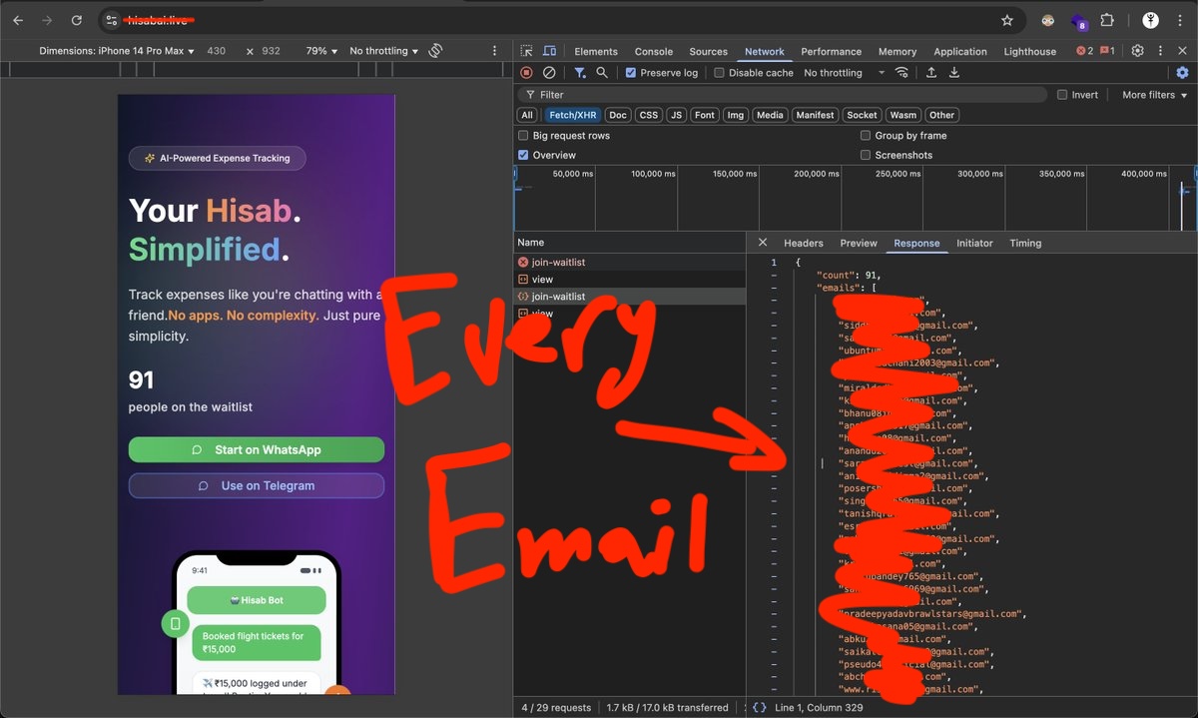Screen dimensions: 1198x718
Task: Open the Headers tab for the request
Action: click(803, 243)
